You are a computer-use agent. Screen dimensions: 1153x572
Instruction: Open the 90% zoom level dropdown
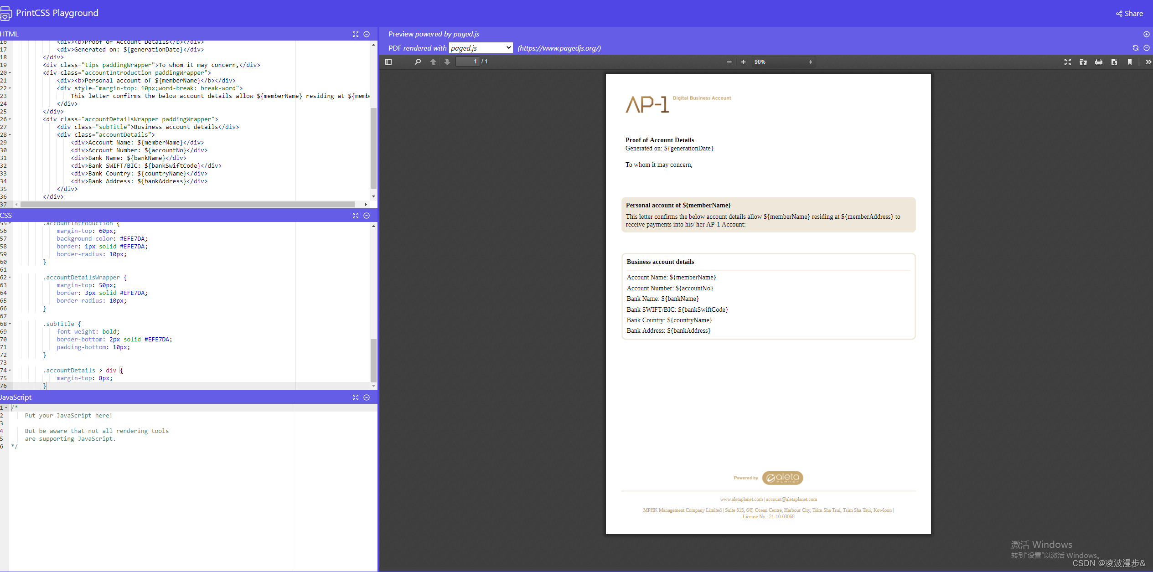[x=783, y=62]
